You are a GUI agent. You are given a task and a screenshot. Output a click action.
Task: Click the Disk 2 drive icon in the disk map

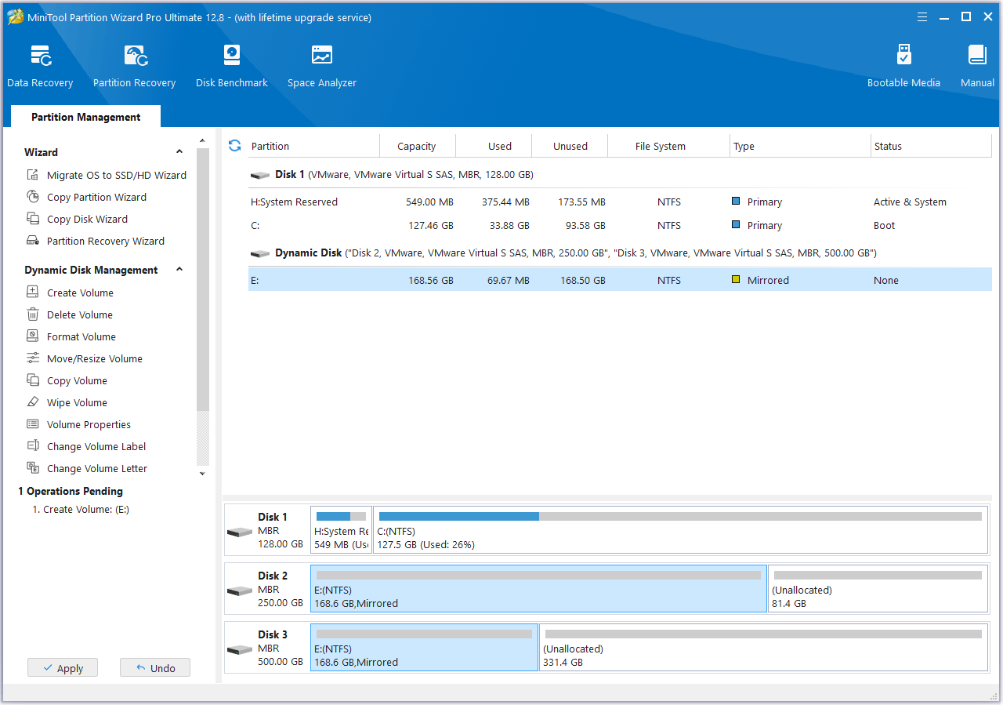tap(240, 591)
